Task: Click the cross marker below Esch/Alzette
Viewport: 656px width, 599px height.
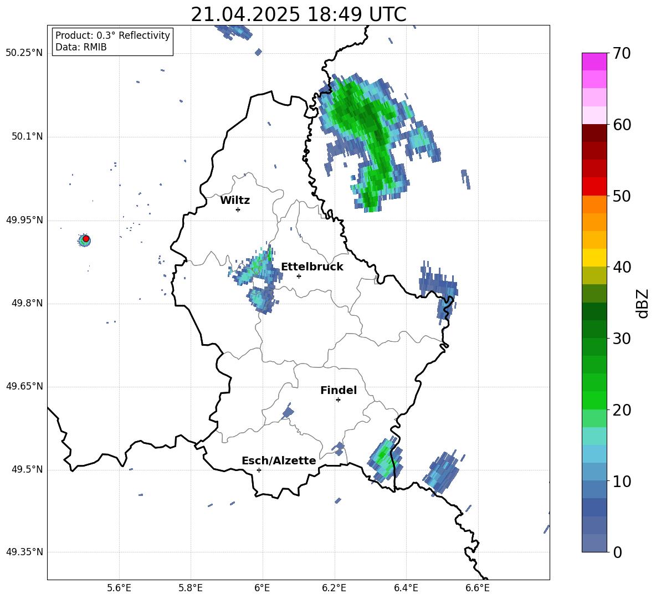Action: (x=259, y=470)
